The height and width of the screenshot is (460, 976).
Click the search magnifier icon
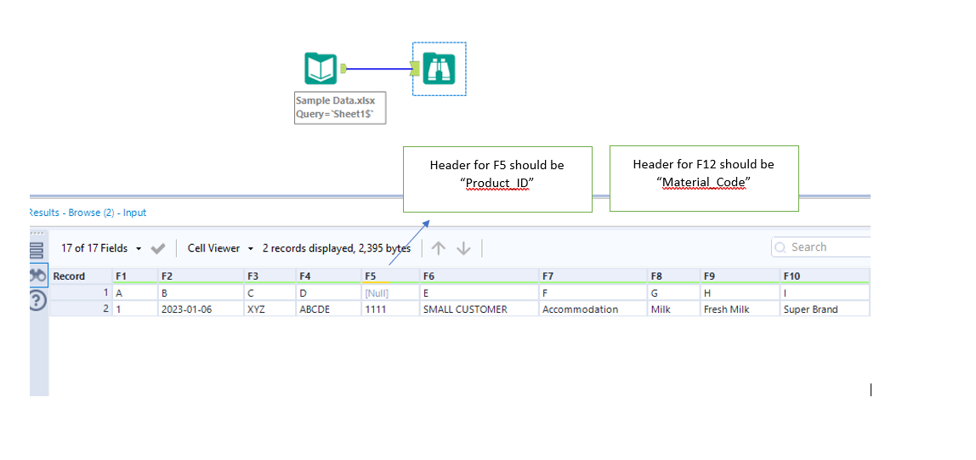[780, 247]
